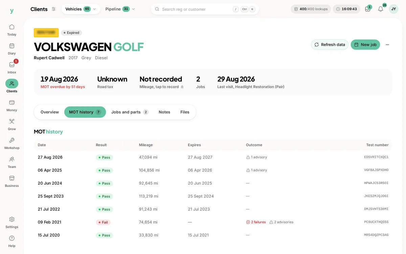The width and height of the screenshot is (406, 254).
Task: Open the Team section
Action: (x=12, y=163)
